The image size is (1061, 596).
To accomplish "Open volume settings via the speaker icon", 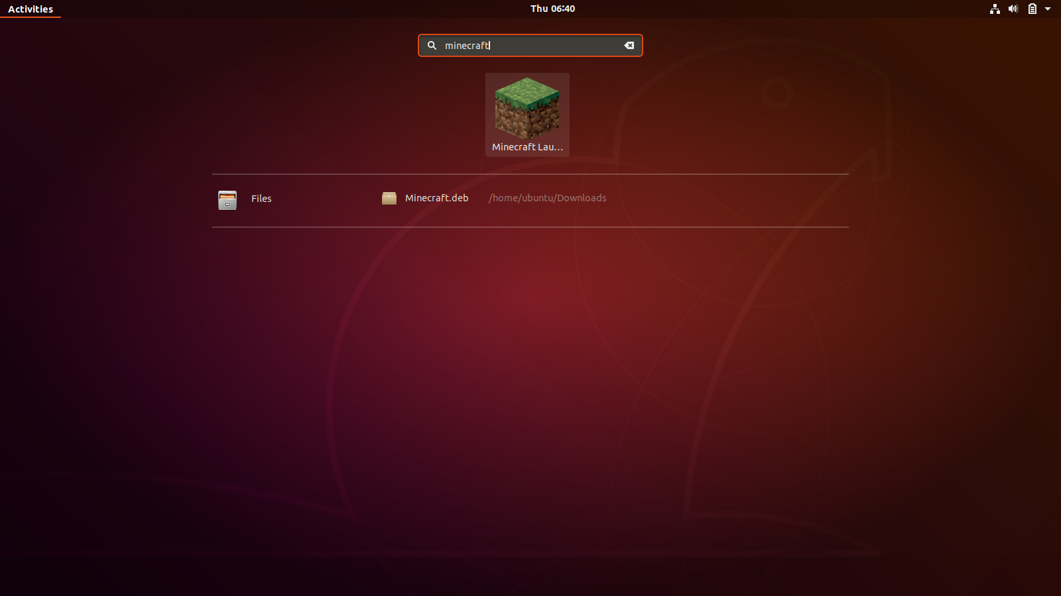I will click(x=1013, y=9).
